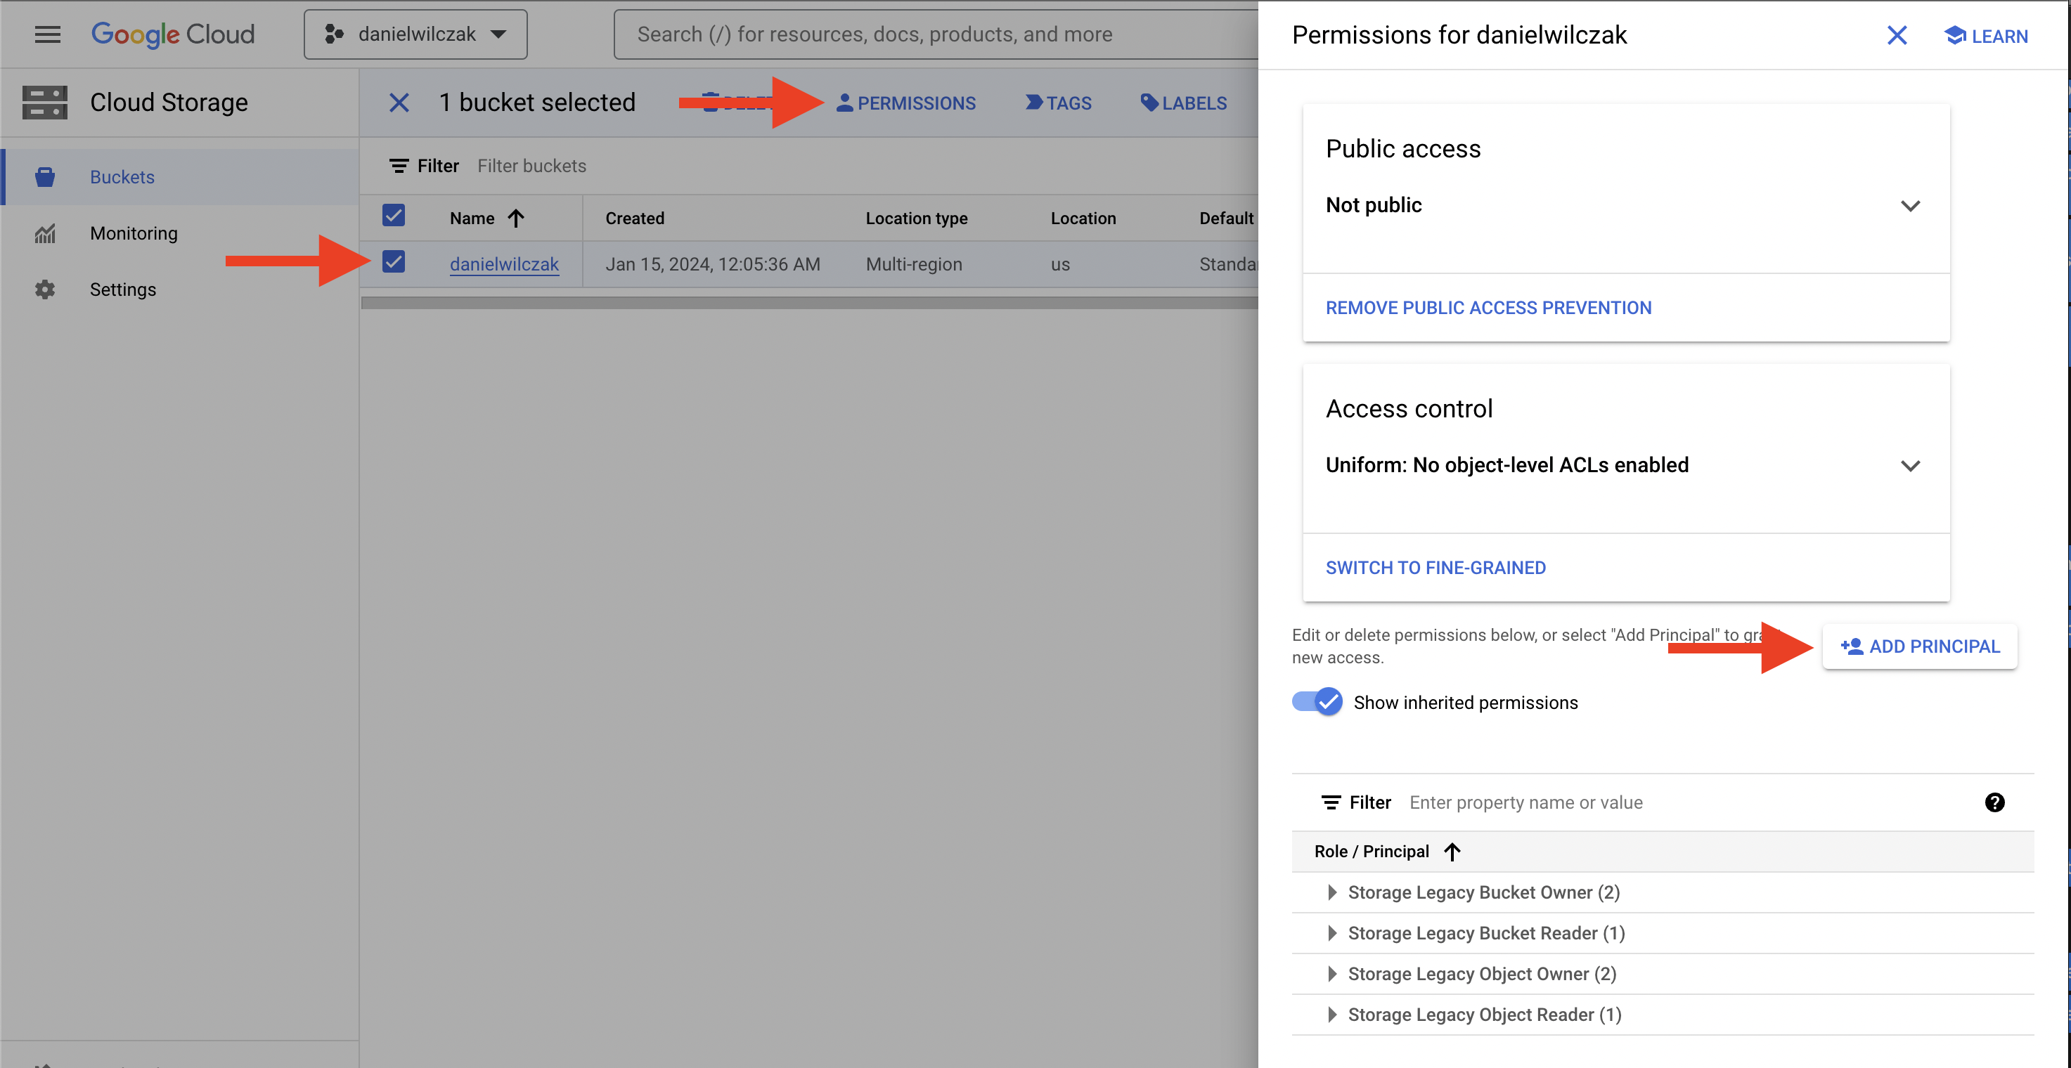
Task: Expand Storage Legacy Object Owner (2)
Action: point(1332,974)
